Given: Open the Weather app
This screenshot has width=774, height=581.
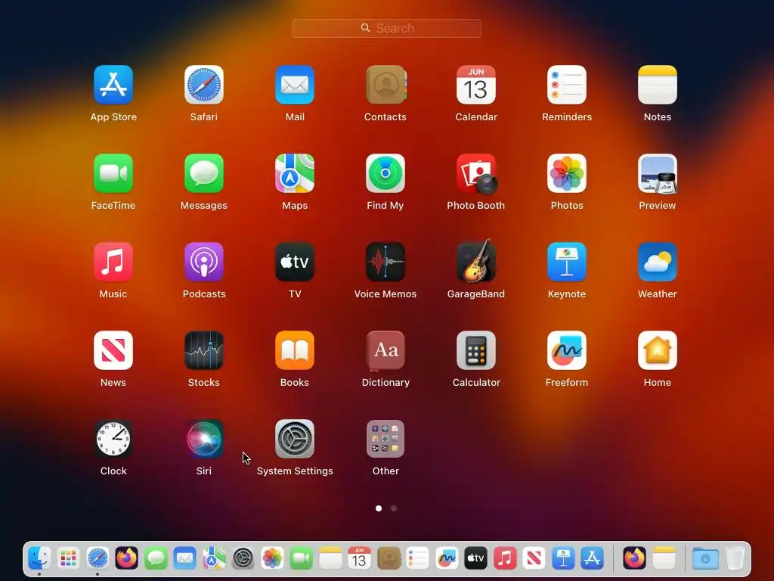Looking at the screenshot, I should point(658,262).
